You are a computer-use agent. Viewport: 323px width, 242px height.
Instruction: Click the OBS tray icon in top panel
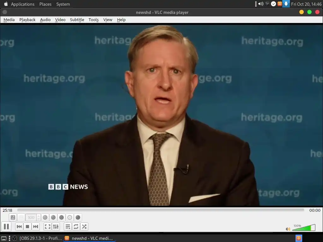click(267, 4)
